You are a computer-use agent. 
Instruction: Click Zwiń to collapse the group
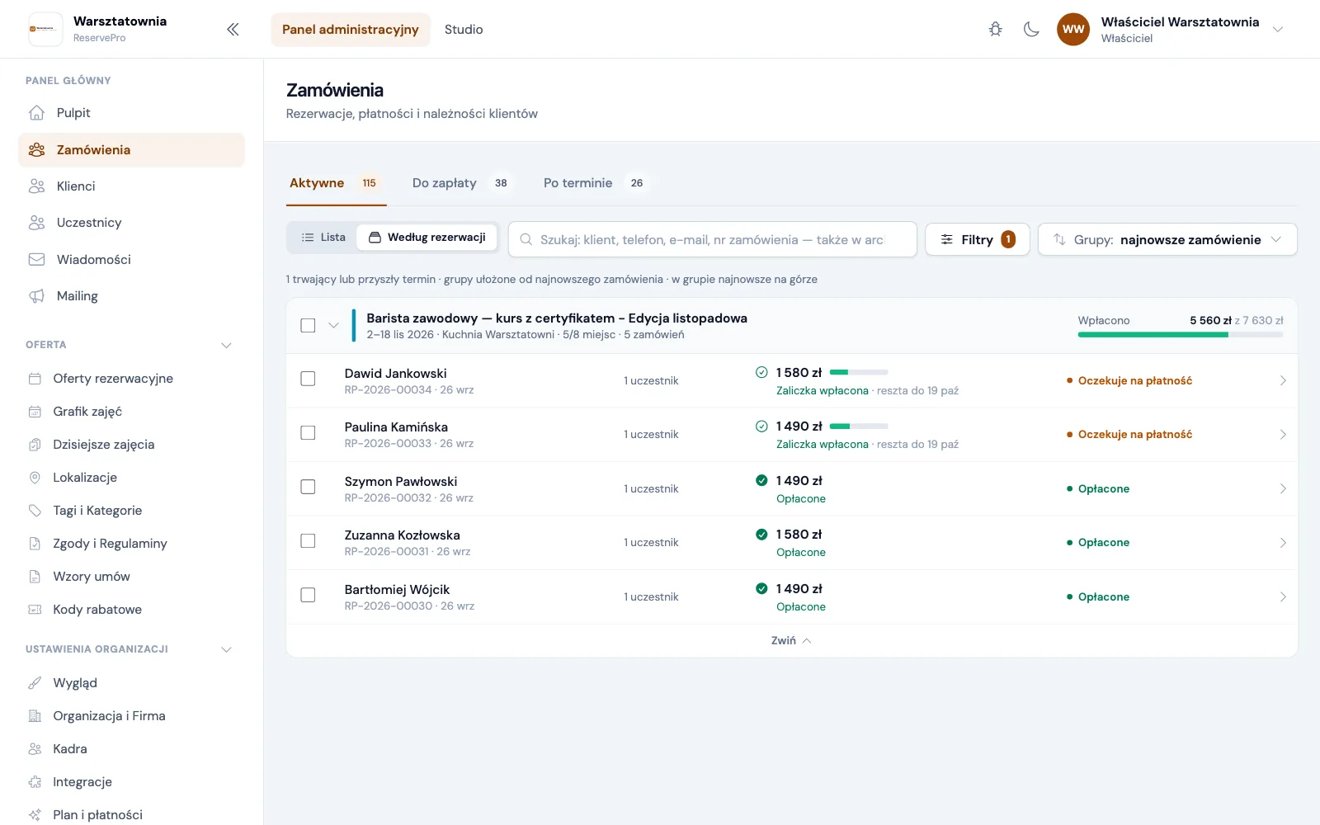click(x=791, y=641)
